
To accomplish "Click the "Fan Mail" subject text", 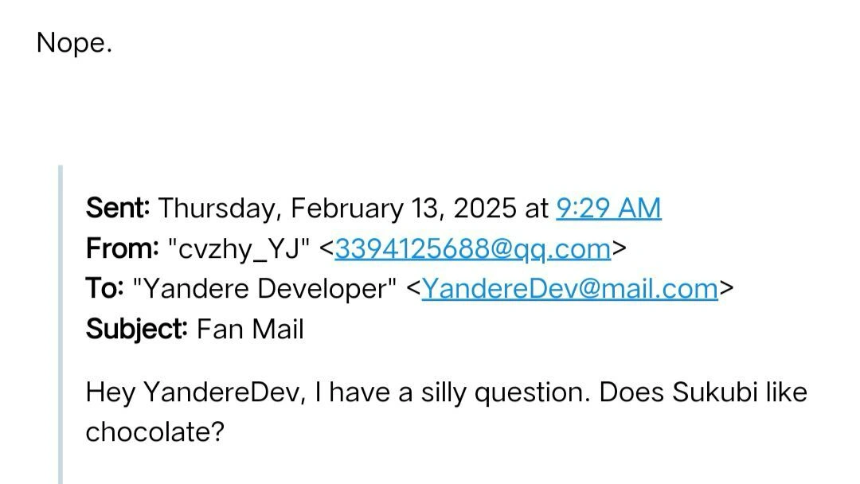I will (250, 329).
